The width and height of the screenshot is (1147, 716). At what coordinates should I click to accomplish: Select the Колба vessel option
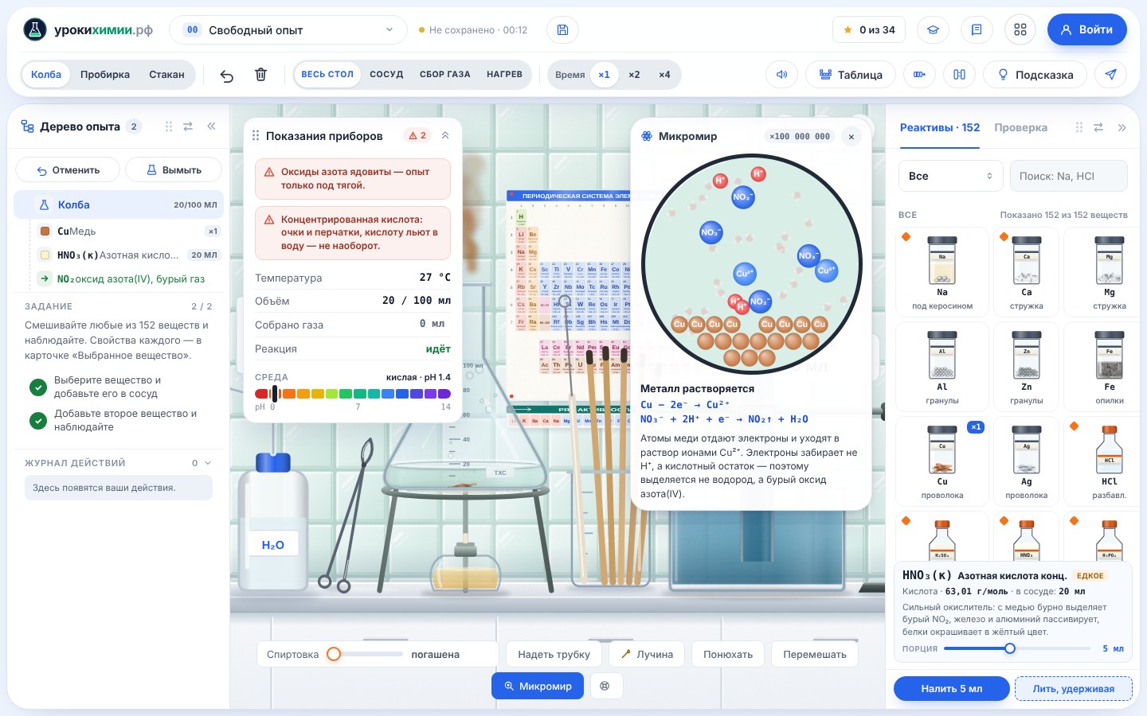(46, 75)
